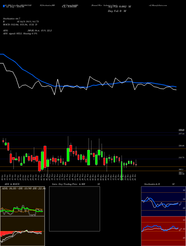Click the SI 14/3: 38.9 / 61.75 value
Image resolution: width=186 pixels, height=246 pixels.
(28, 22)
